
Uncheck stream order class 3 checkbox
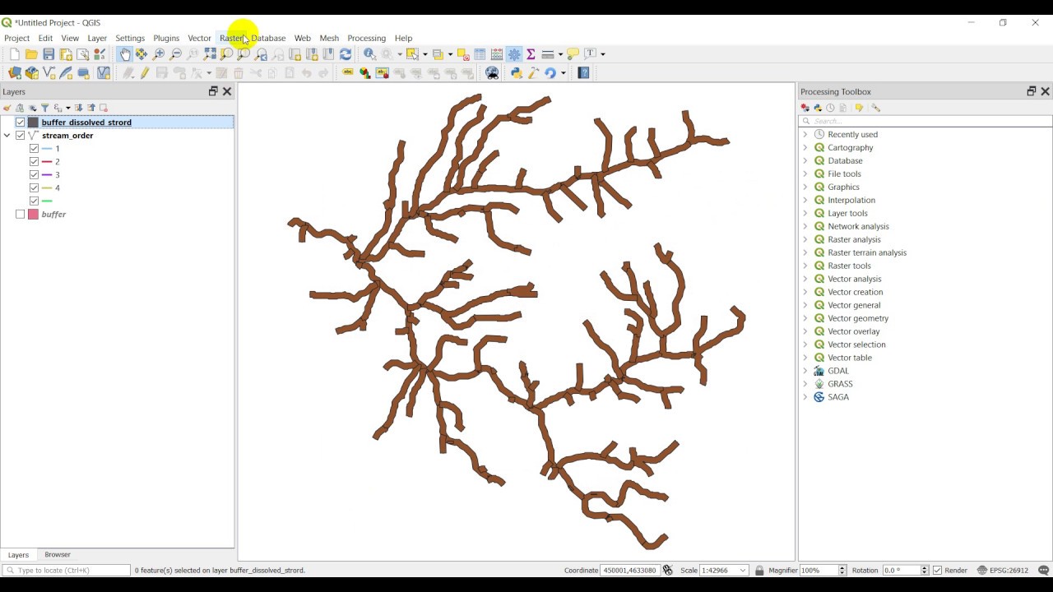(x=34, y=175)
